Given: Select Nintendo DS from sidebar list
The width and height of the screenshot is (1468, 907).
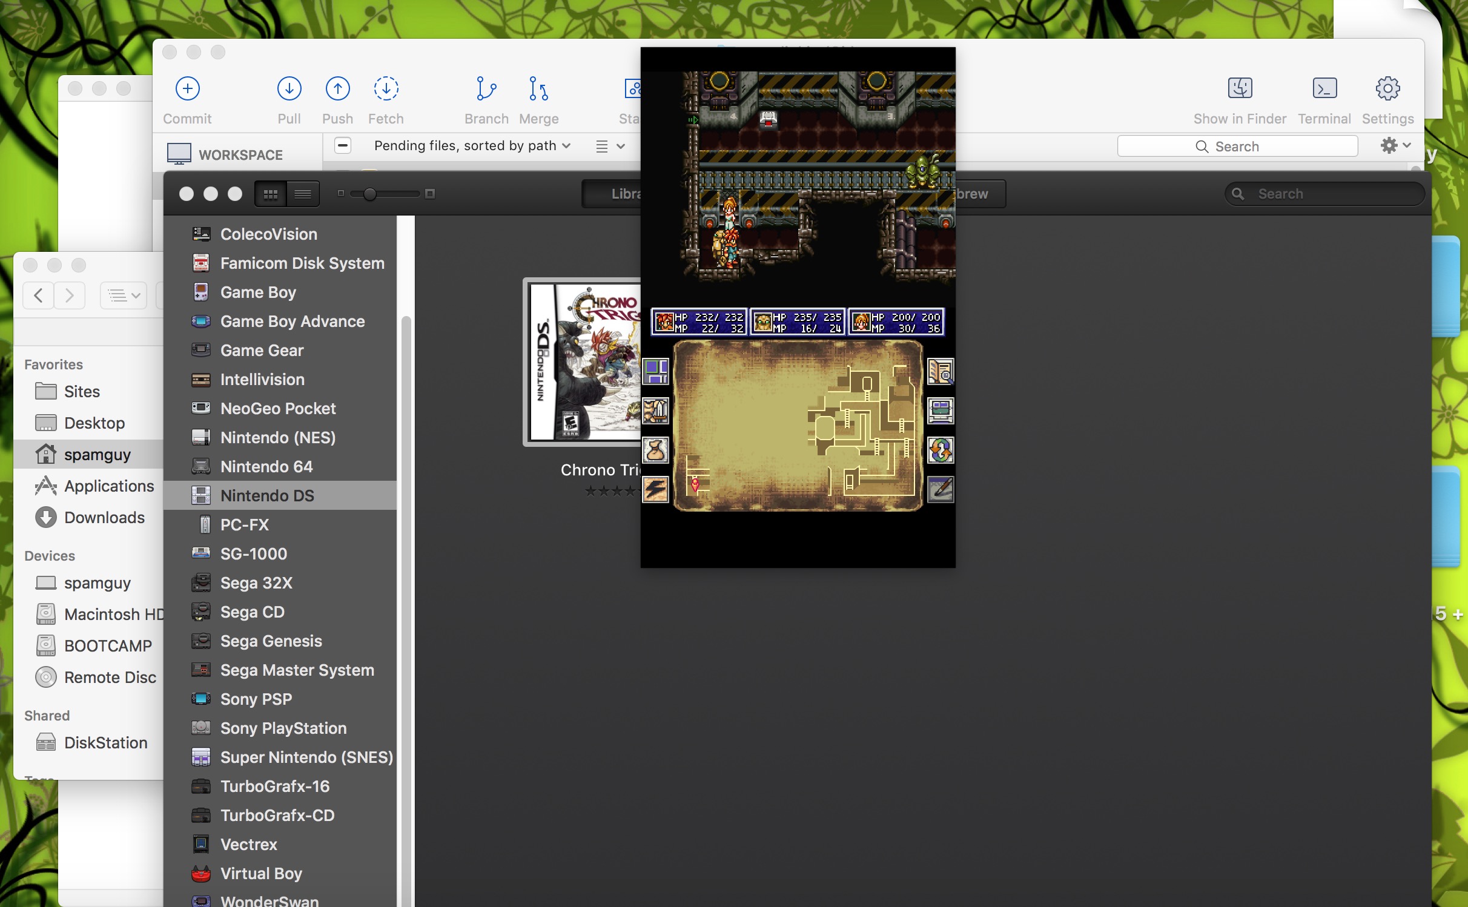Looking at the screenshot, I should pyautogui.click(x=265, y=495).
